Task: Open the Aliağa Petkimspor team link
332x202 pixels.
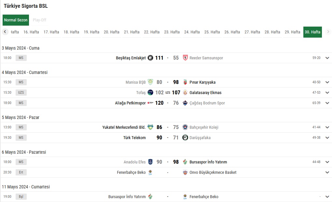Action: [x=130, y=103]
